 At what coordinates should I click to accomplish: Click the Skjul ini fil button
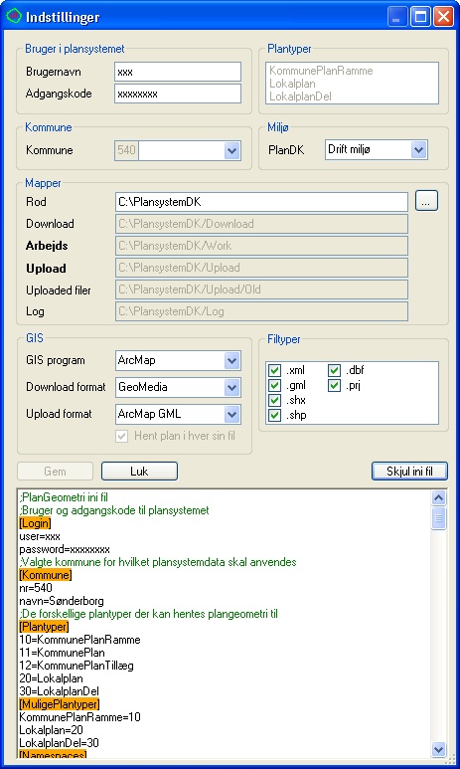click(409, 472)
